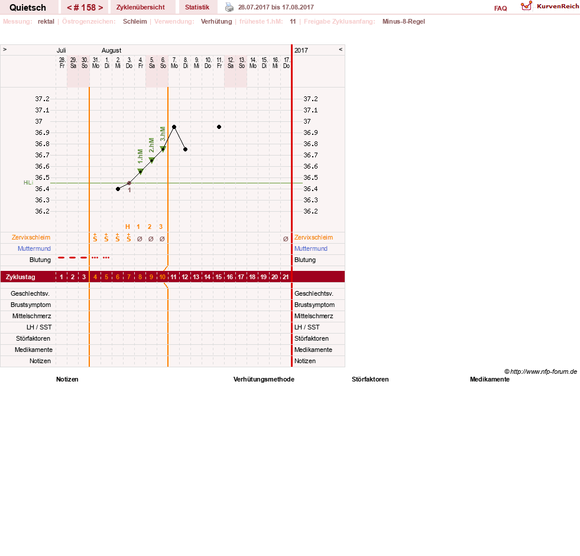Click the left Mittelschmerz row label
Viewport: 580px width, 556px height.
tap(32, 316)
